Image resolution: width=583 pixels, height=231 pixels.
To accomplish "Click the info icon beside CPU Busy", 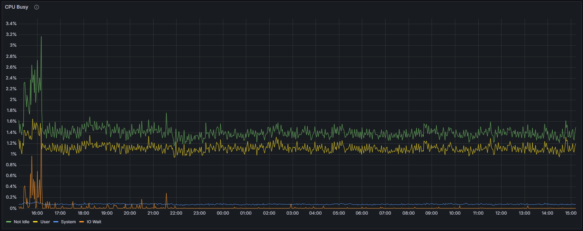I will coord(36,7).
